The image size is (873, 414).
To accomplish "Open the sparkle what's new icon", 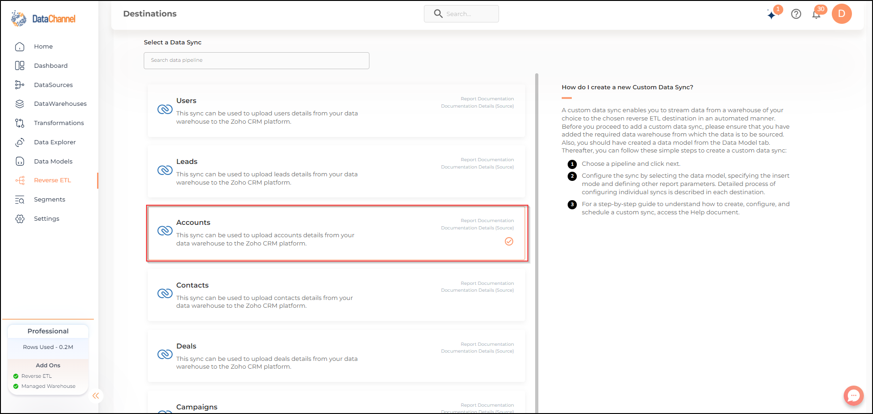I will [772, 15].
